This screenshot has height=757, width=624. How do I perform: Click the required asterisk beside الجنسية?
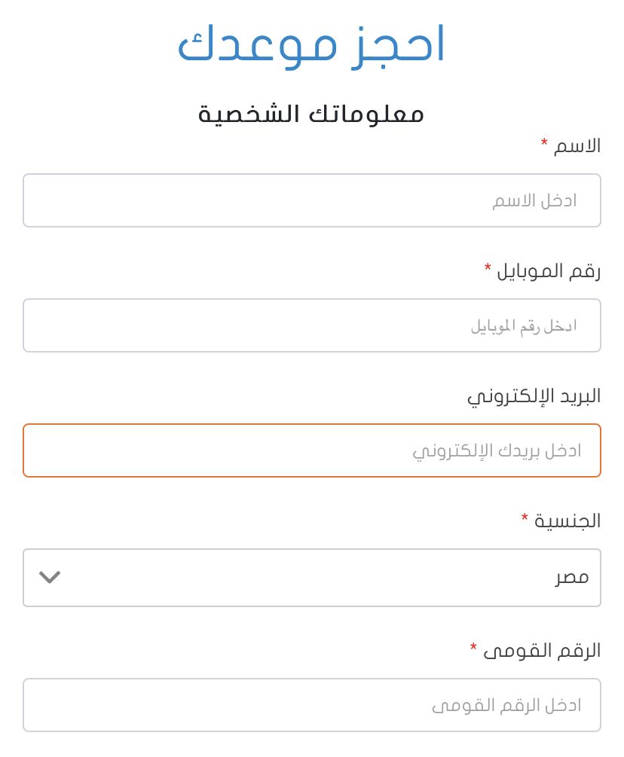[x=525, y=517]
